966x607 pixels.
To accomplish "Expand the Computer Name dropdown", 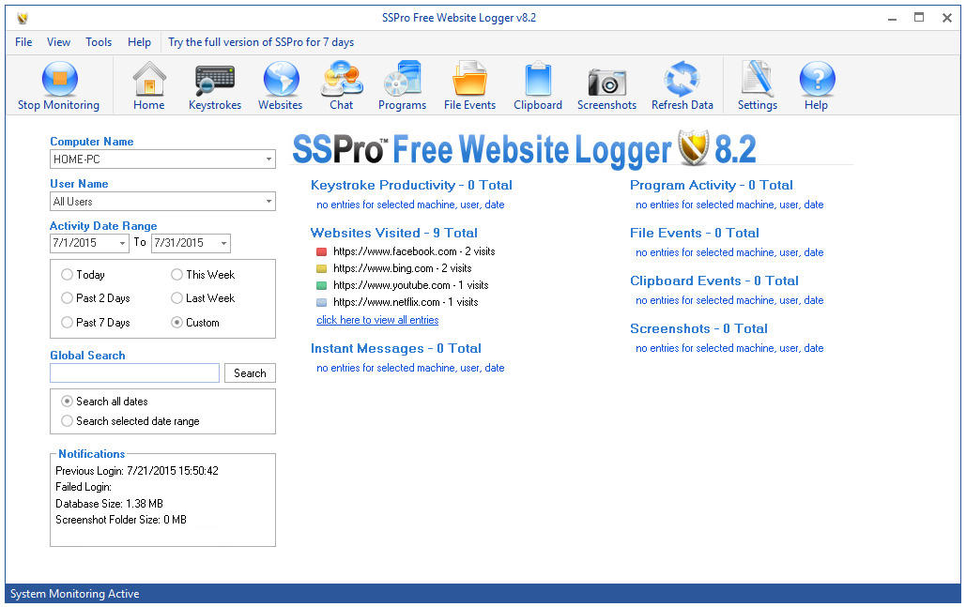I will tap(268, 159).
